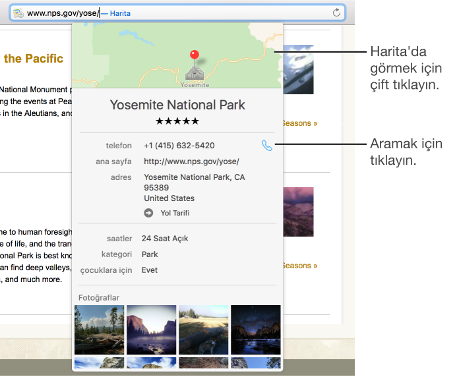Click the phone number +1 (415) 632-5420
The image size is (459, 377).
pyautogui.click(x=179, y=146)
